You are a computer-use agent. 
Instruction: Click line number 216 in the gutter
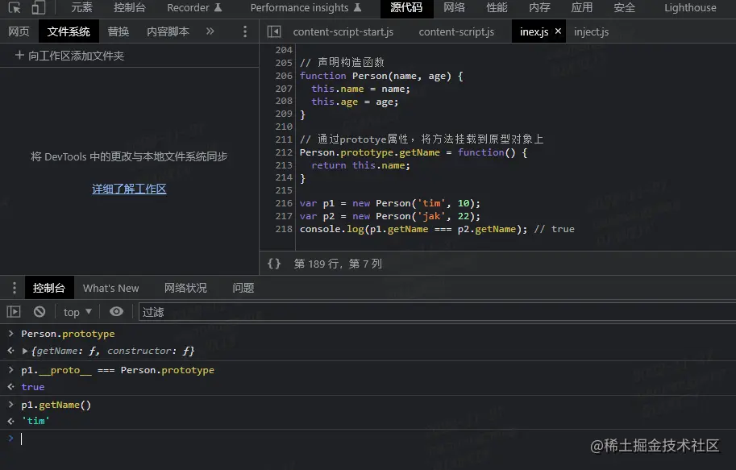[284, 203]
